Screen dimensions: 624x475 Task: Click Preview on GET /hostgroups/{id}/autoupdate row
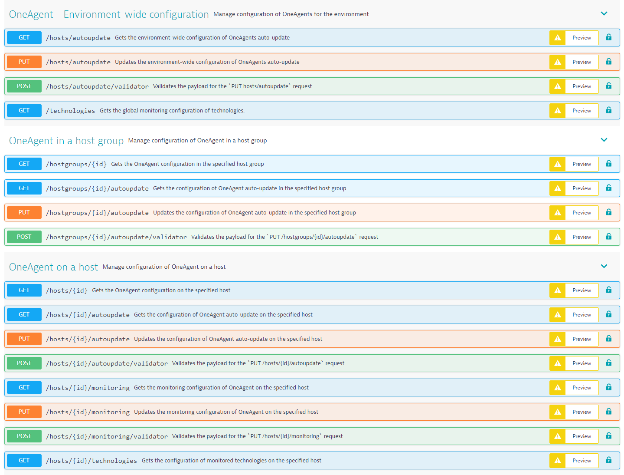[582, 188]
